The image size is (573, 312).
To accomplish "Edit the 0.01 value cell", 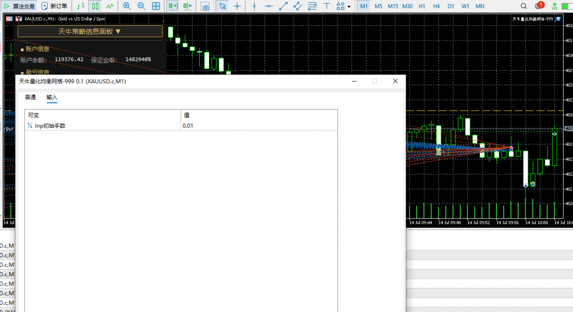I will pos(259,125).
